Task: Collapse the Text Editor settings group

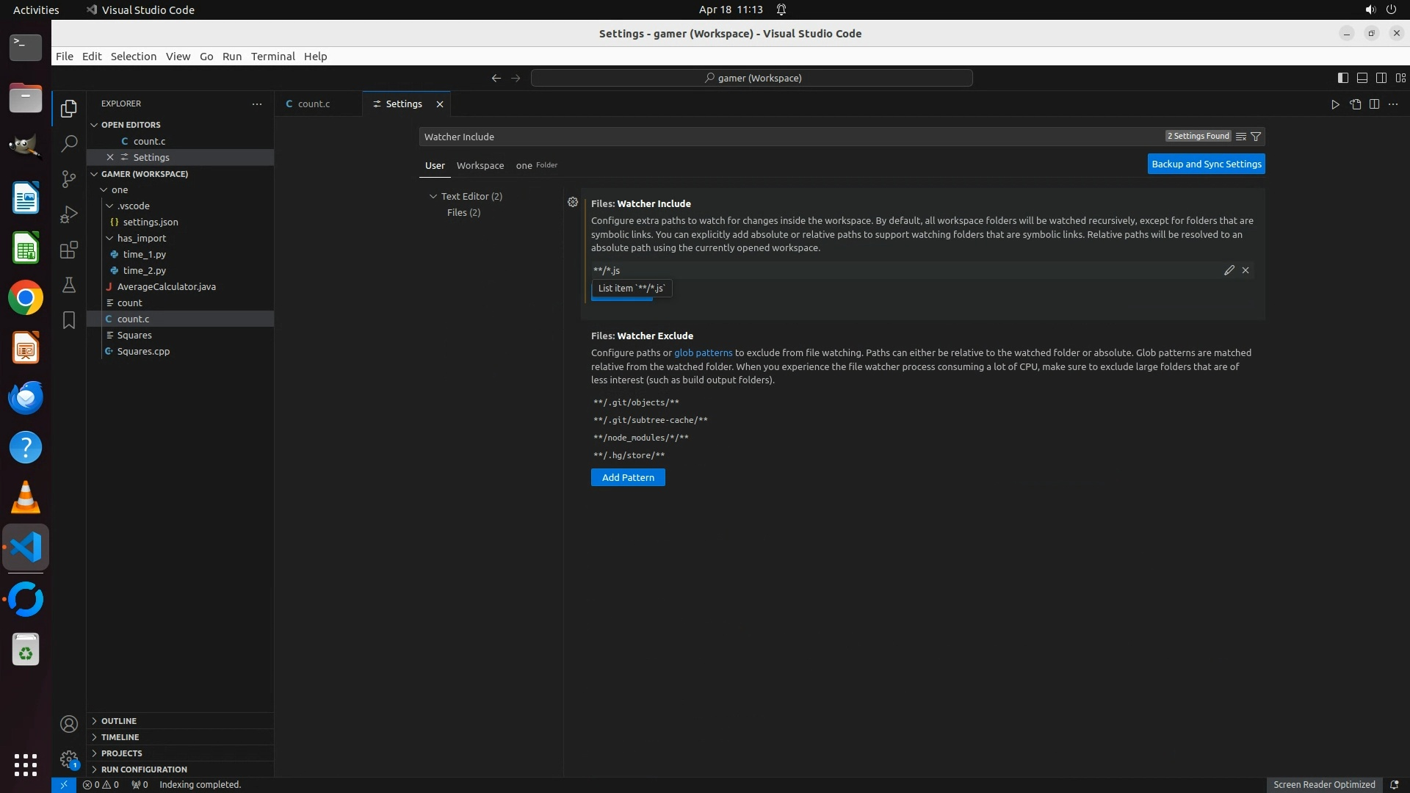Action: 433,196
